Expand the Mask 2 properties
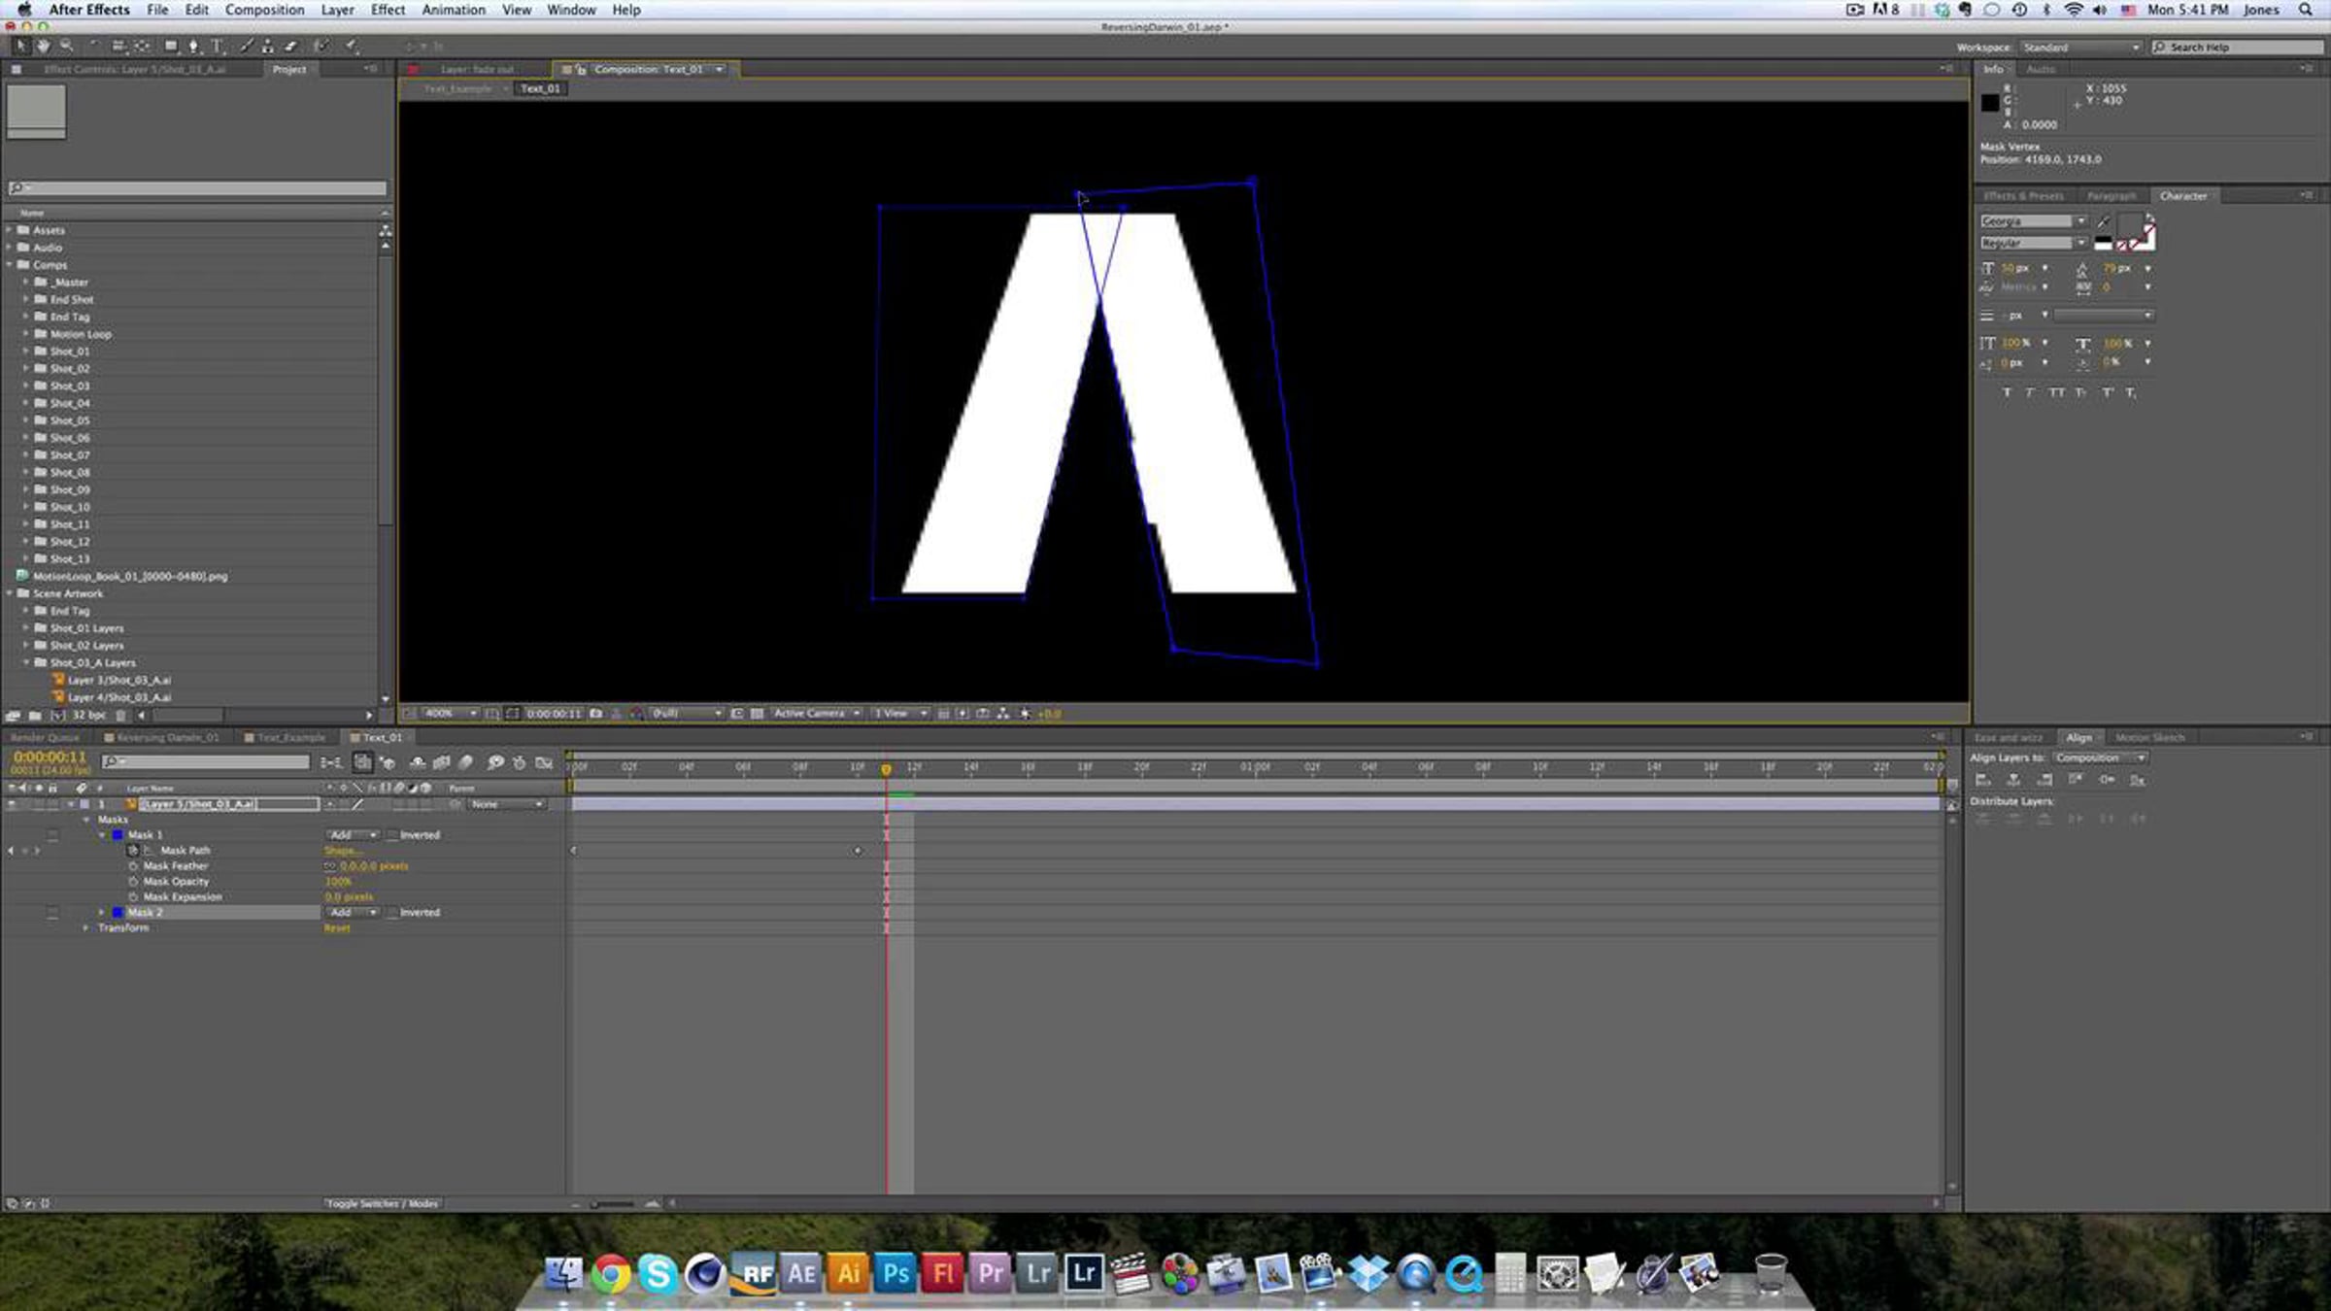The width and height of the screenshot is (2331, 1311). tap(101, 913)
